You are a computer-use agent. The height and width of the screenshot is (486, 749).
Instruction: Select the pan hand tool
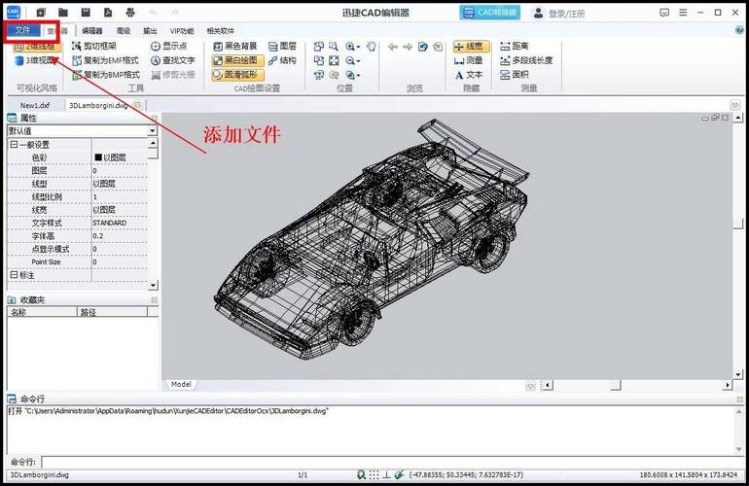point(372,47)
